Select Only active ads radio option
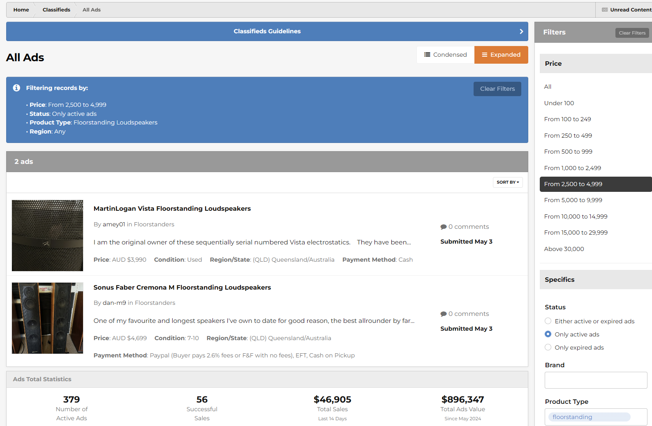652x426 pixels. [x=548, y=334]
